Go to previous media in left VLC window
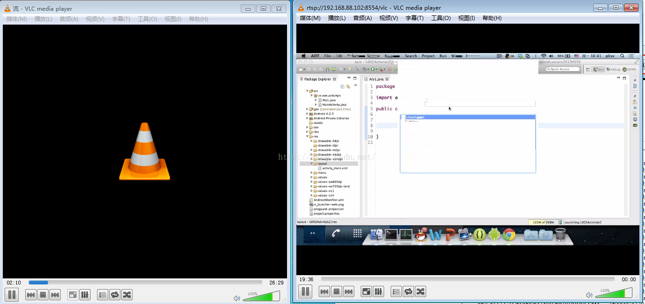645x304 pixels. (x=31, y=295)
